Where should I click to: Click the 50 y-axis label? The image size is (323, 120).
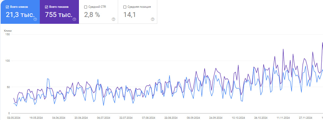click(x=9, y=87)
